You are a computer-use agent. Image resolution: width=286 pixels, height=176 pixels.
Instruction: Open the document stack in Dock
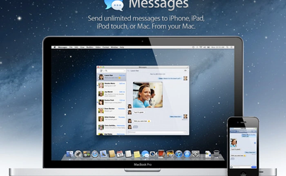point(208,154)
